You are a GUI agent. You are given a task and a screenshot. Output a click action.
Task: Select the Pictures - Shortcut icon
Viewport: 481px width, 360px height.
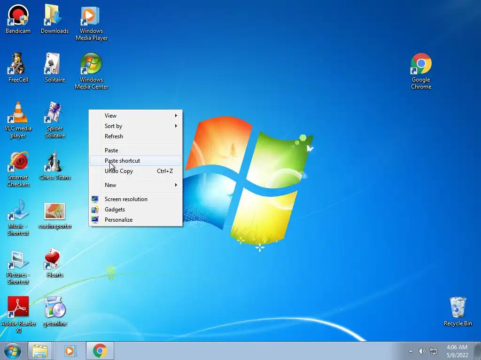click(x=18, y=266)
